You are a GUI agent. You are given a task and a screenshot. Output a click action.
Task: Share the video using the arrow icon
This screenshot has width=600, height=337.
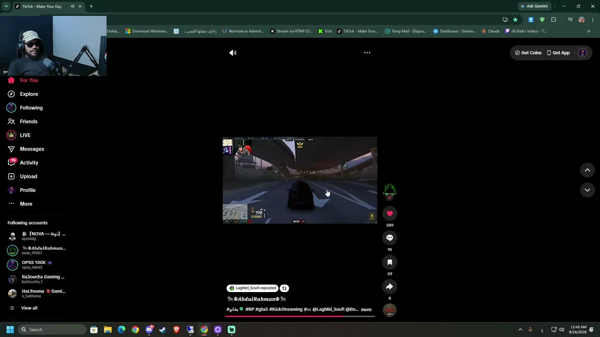390,286
